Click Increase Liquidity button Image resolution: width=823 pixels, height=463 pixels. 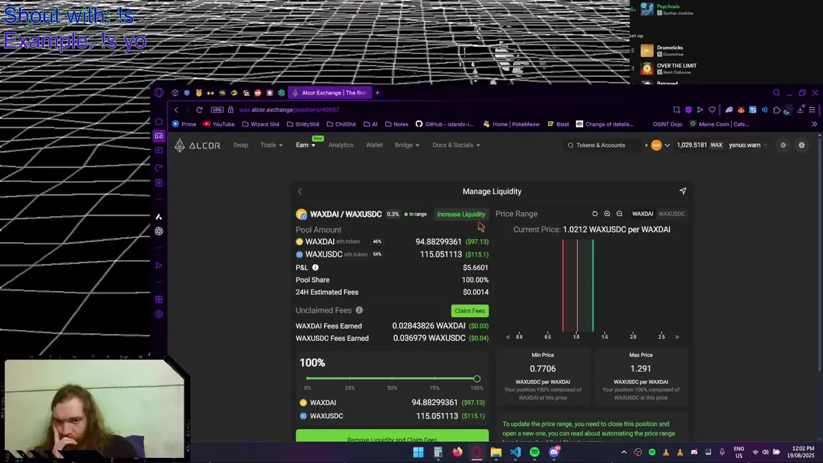point(461,214)
